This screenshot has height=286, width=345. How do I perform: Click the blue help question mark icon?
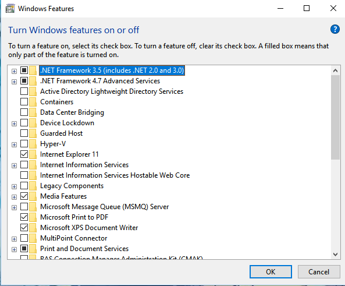[335, 29]
